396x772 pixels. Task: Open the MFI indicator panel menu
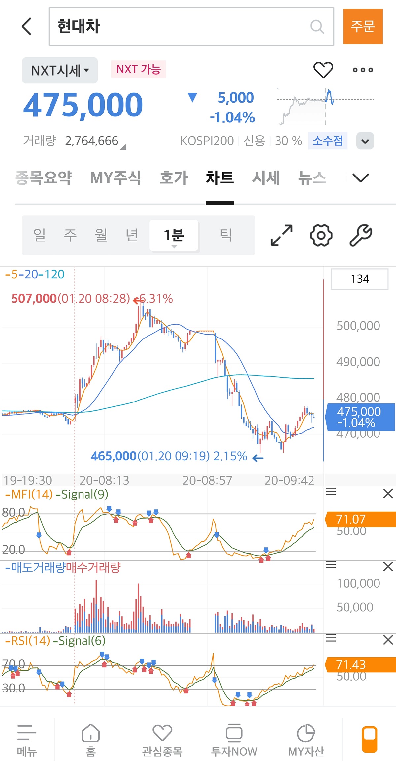pyautogui.click(x=331, y=492)
